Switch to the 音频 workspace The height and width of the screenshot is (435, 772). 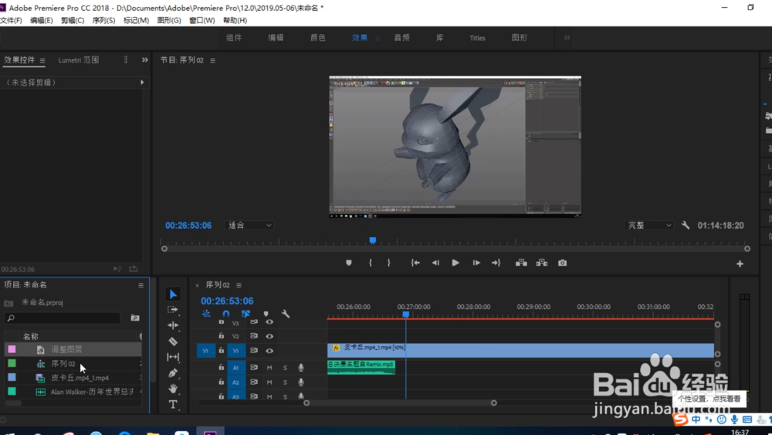[401, 38]
